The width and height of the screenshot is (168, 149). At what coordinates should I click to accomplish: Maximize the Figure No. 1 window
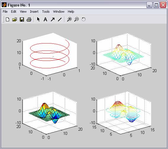click(156, 5)
